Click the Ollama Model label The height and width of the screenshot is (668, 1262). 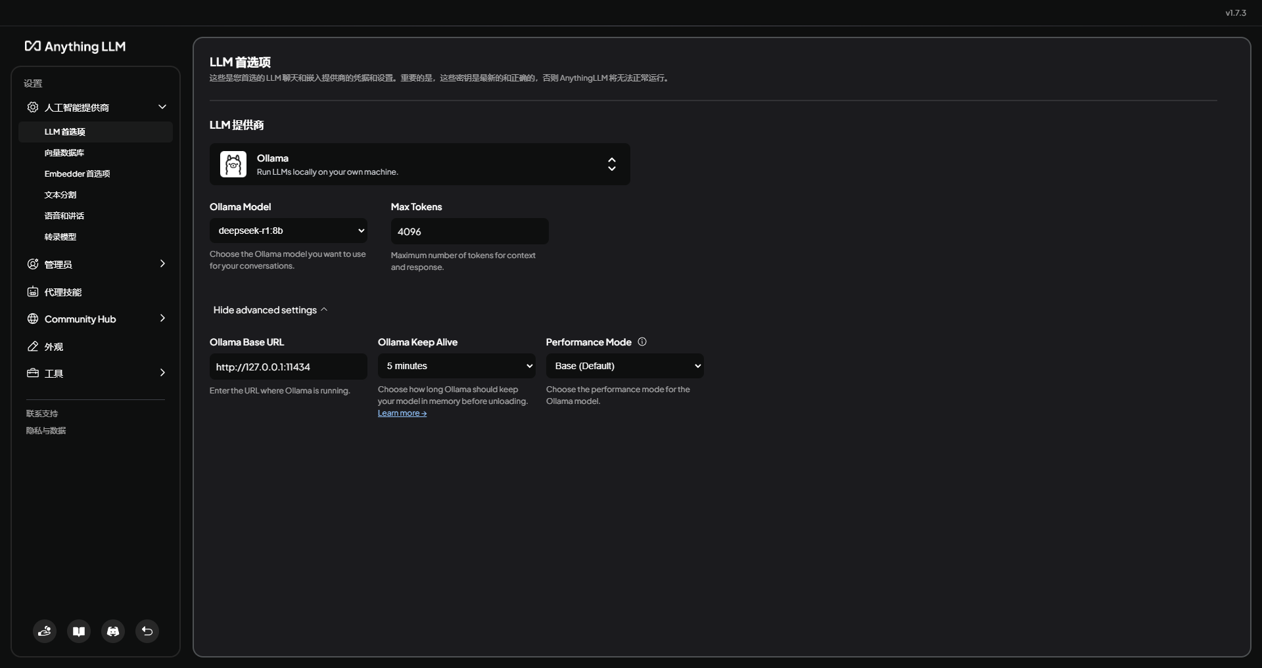(241, 207)
